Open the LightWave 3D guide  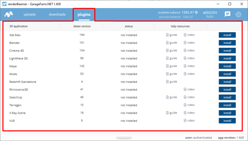(171, 58)
